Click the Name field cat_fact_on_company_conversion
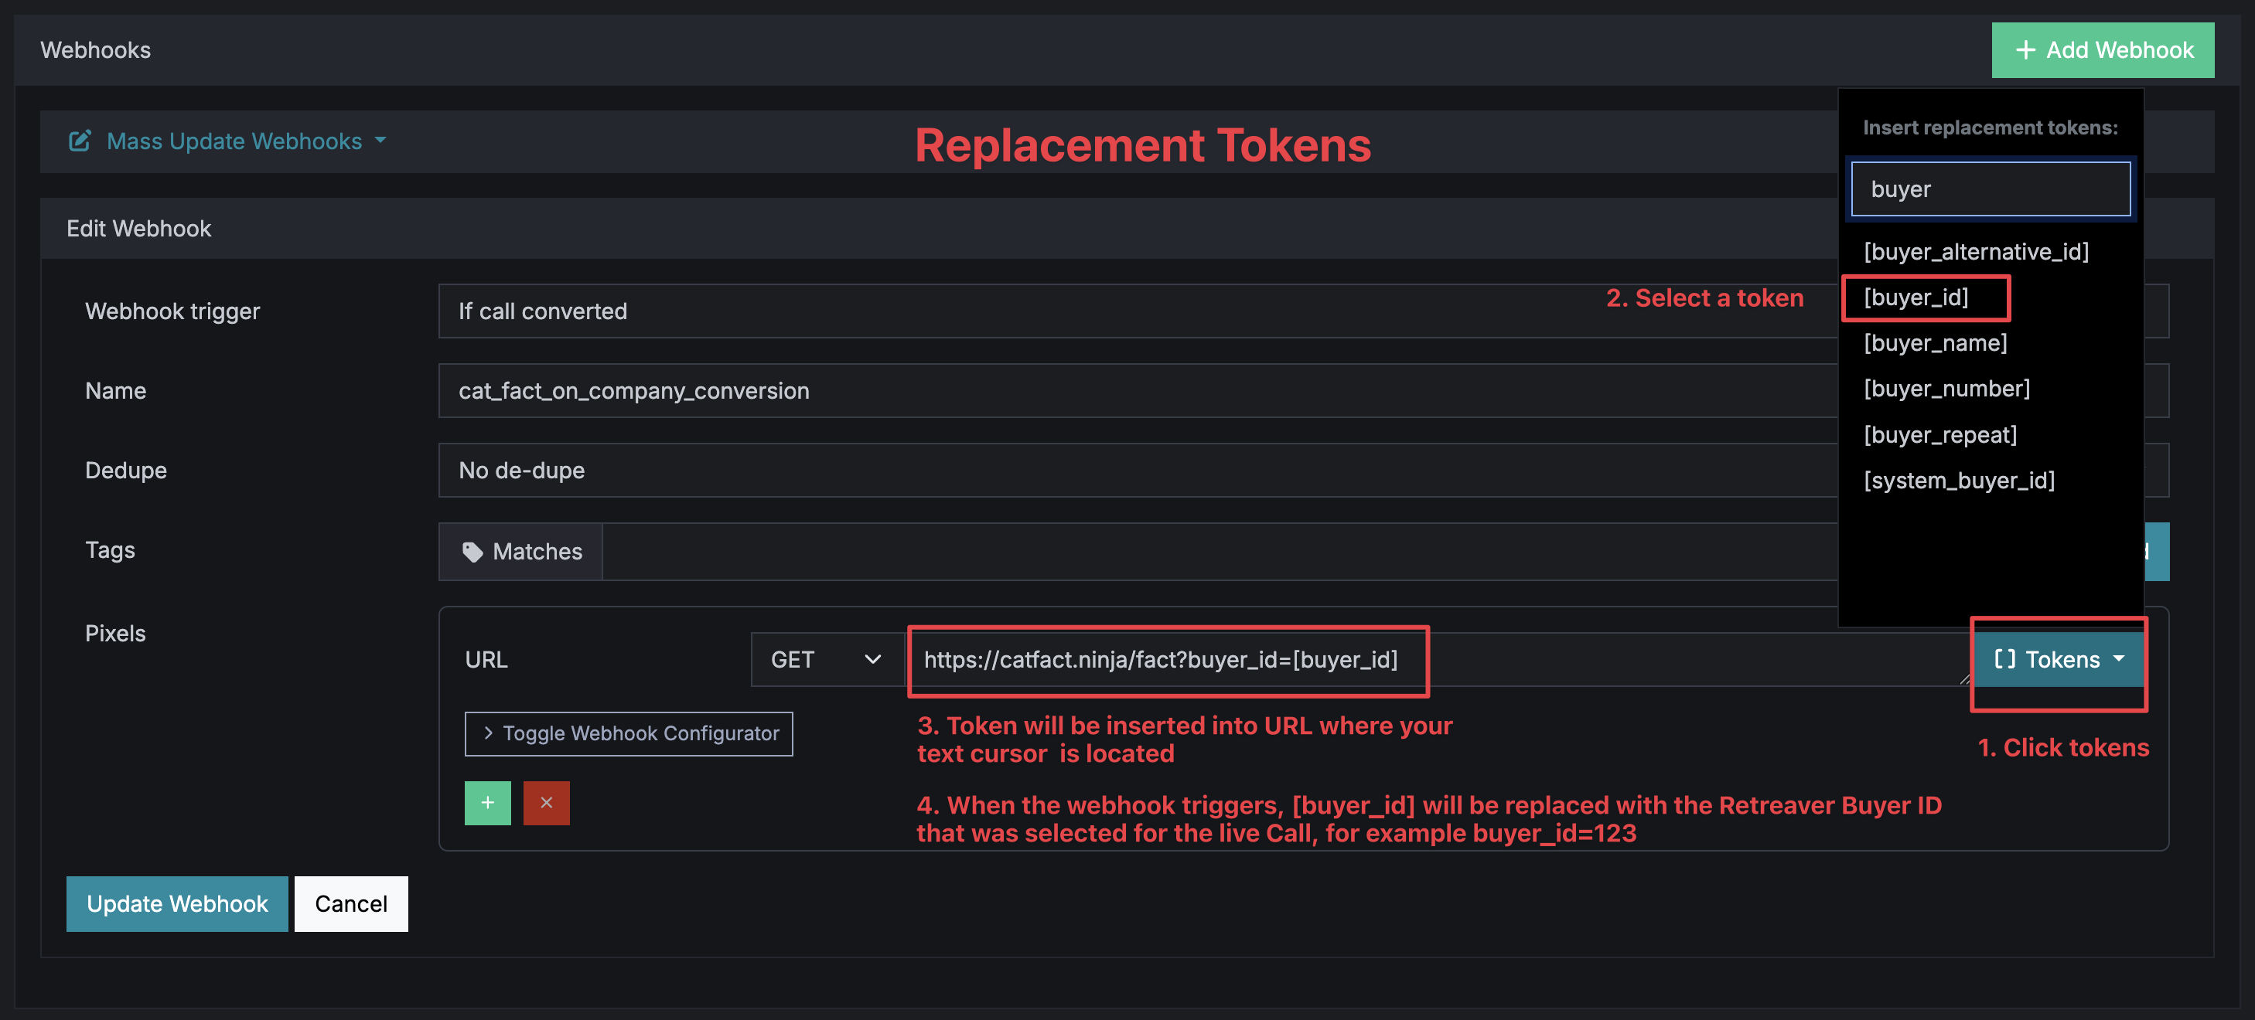 click(x=1138, y=391)
